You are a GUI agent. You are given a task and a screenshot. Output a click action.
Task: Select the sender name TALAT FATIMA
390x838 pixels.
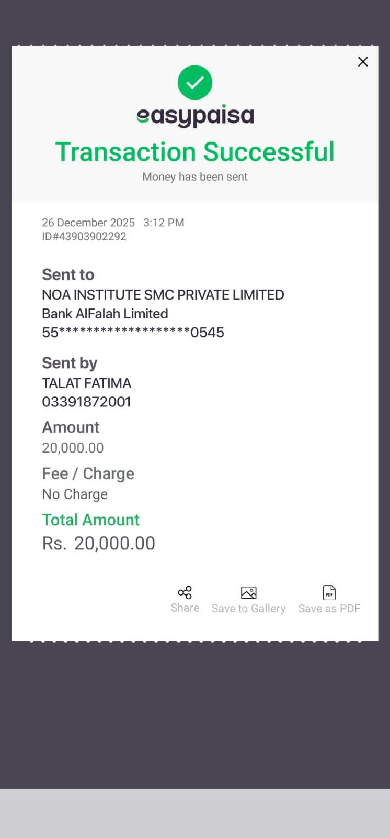pos(87,383)
